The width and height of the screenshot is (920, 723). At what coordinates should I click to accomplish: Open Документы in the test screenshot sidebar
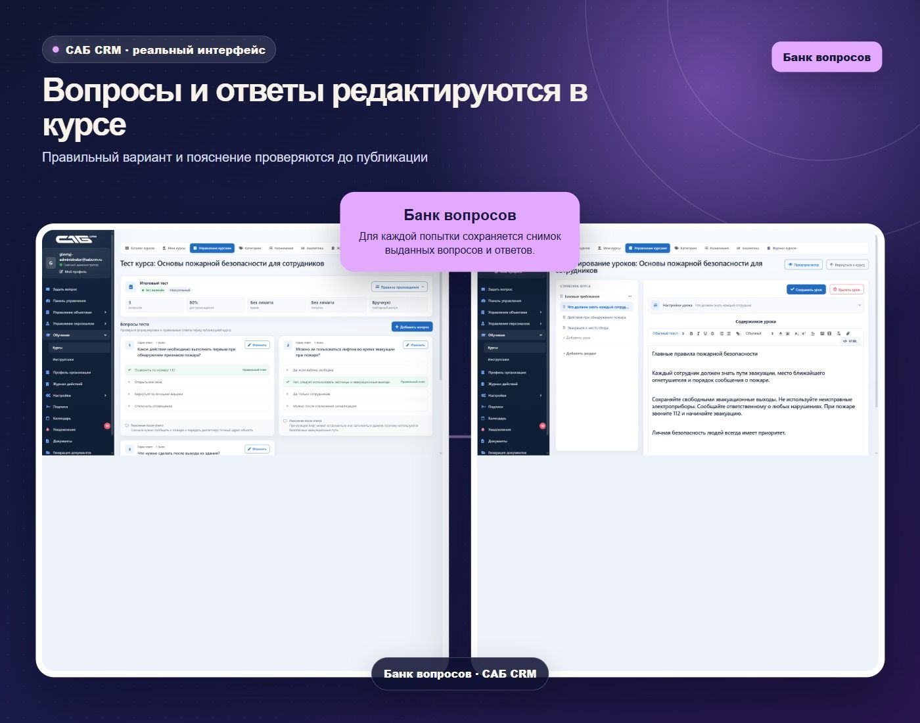click(76, 441)
